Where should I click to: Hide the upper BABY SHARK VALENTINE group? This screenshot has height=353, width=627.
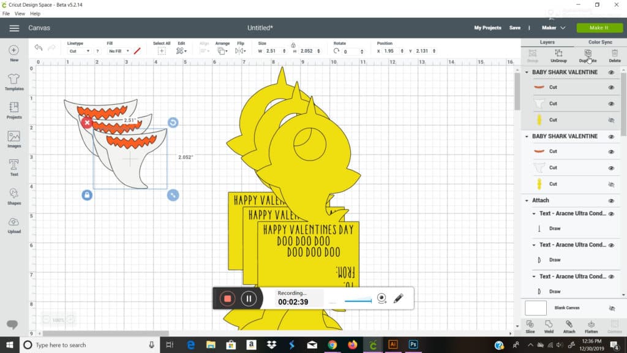(611, 72)
